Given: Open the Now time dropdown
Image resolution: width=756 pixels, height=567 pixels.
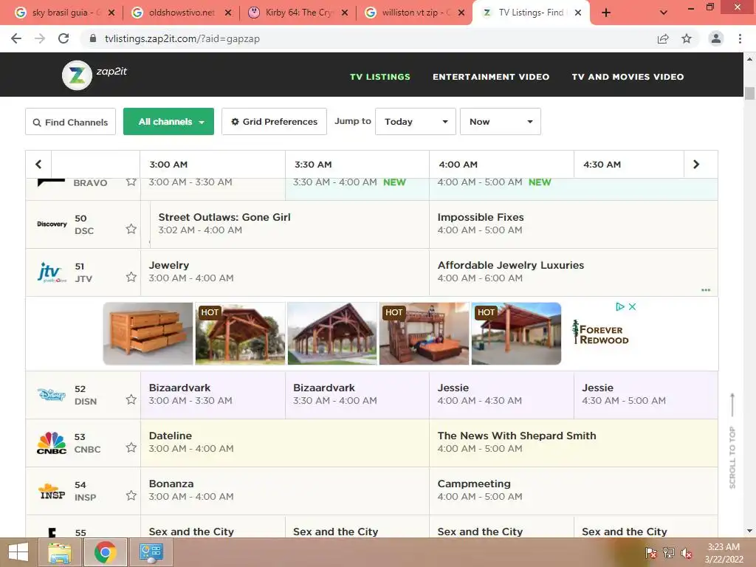Looking at the screenshot, I should coord(500,122).
